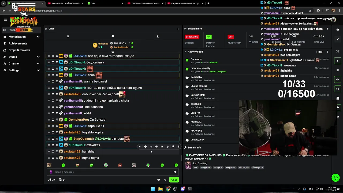Switch to the browser tab titled 'Kick'
Screen dimensions: 343x193
[x=105, y=3]
